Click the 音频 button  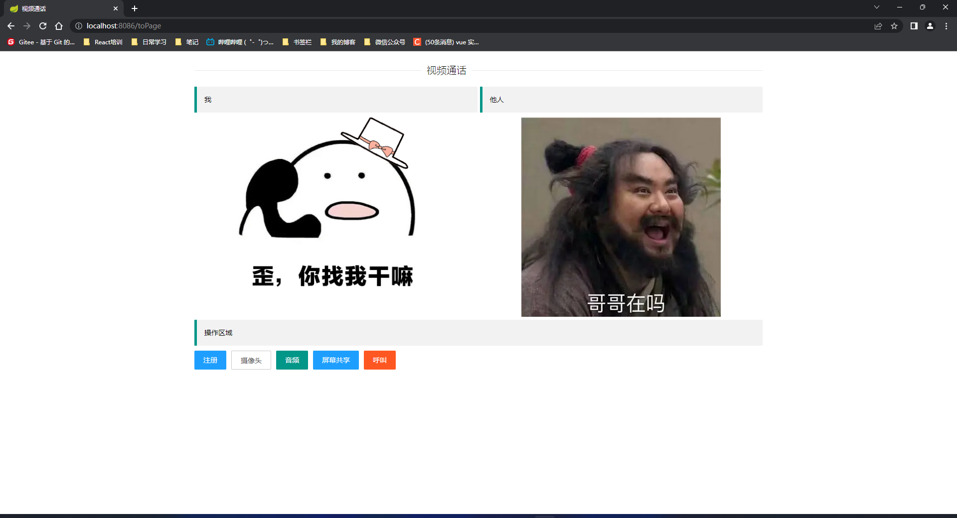[x=292, y=360]
